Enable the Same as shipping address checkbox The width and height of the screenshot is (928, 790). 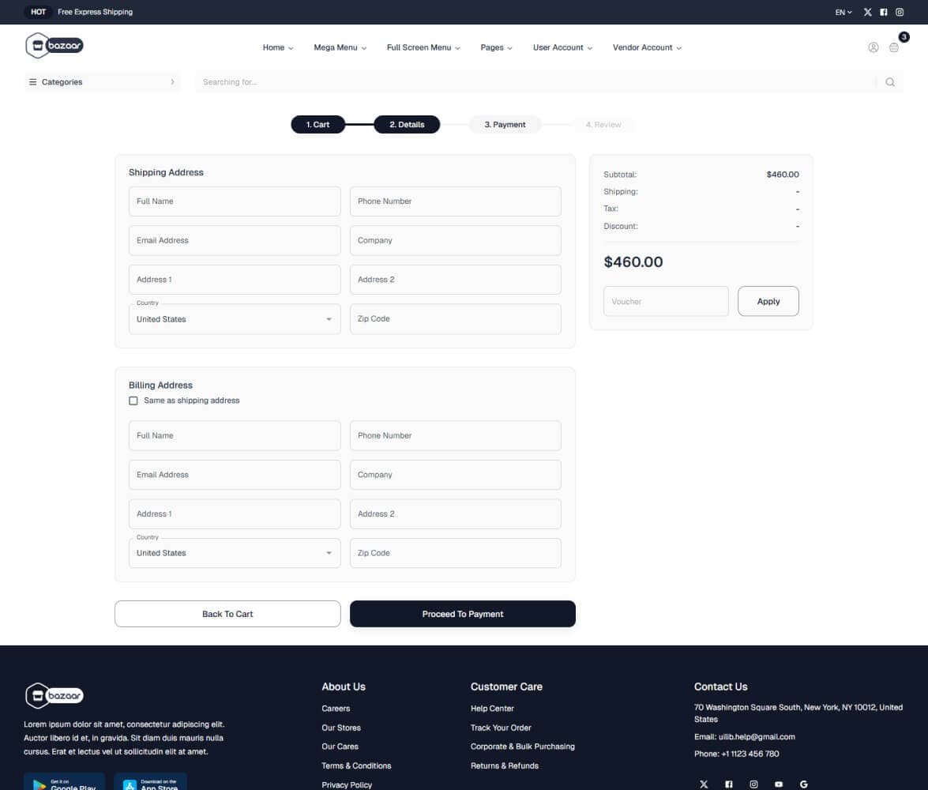click(x=133, y=401)
